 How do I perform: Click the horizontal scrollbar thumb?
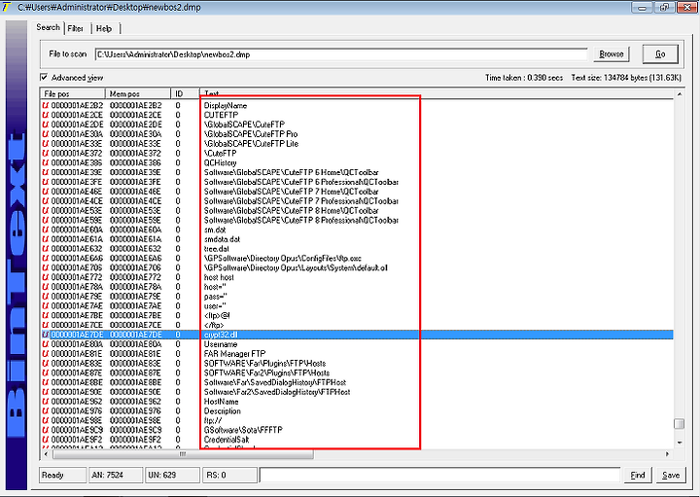point(183,454)
